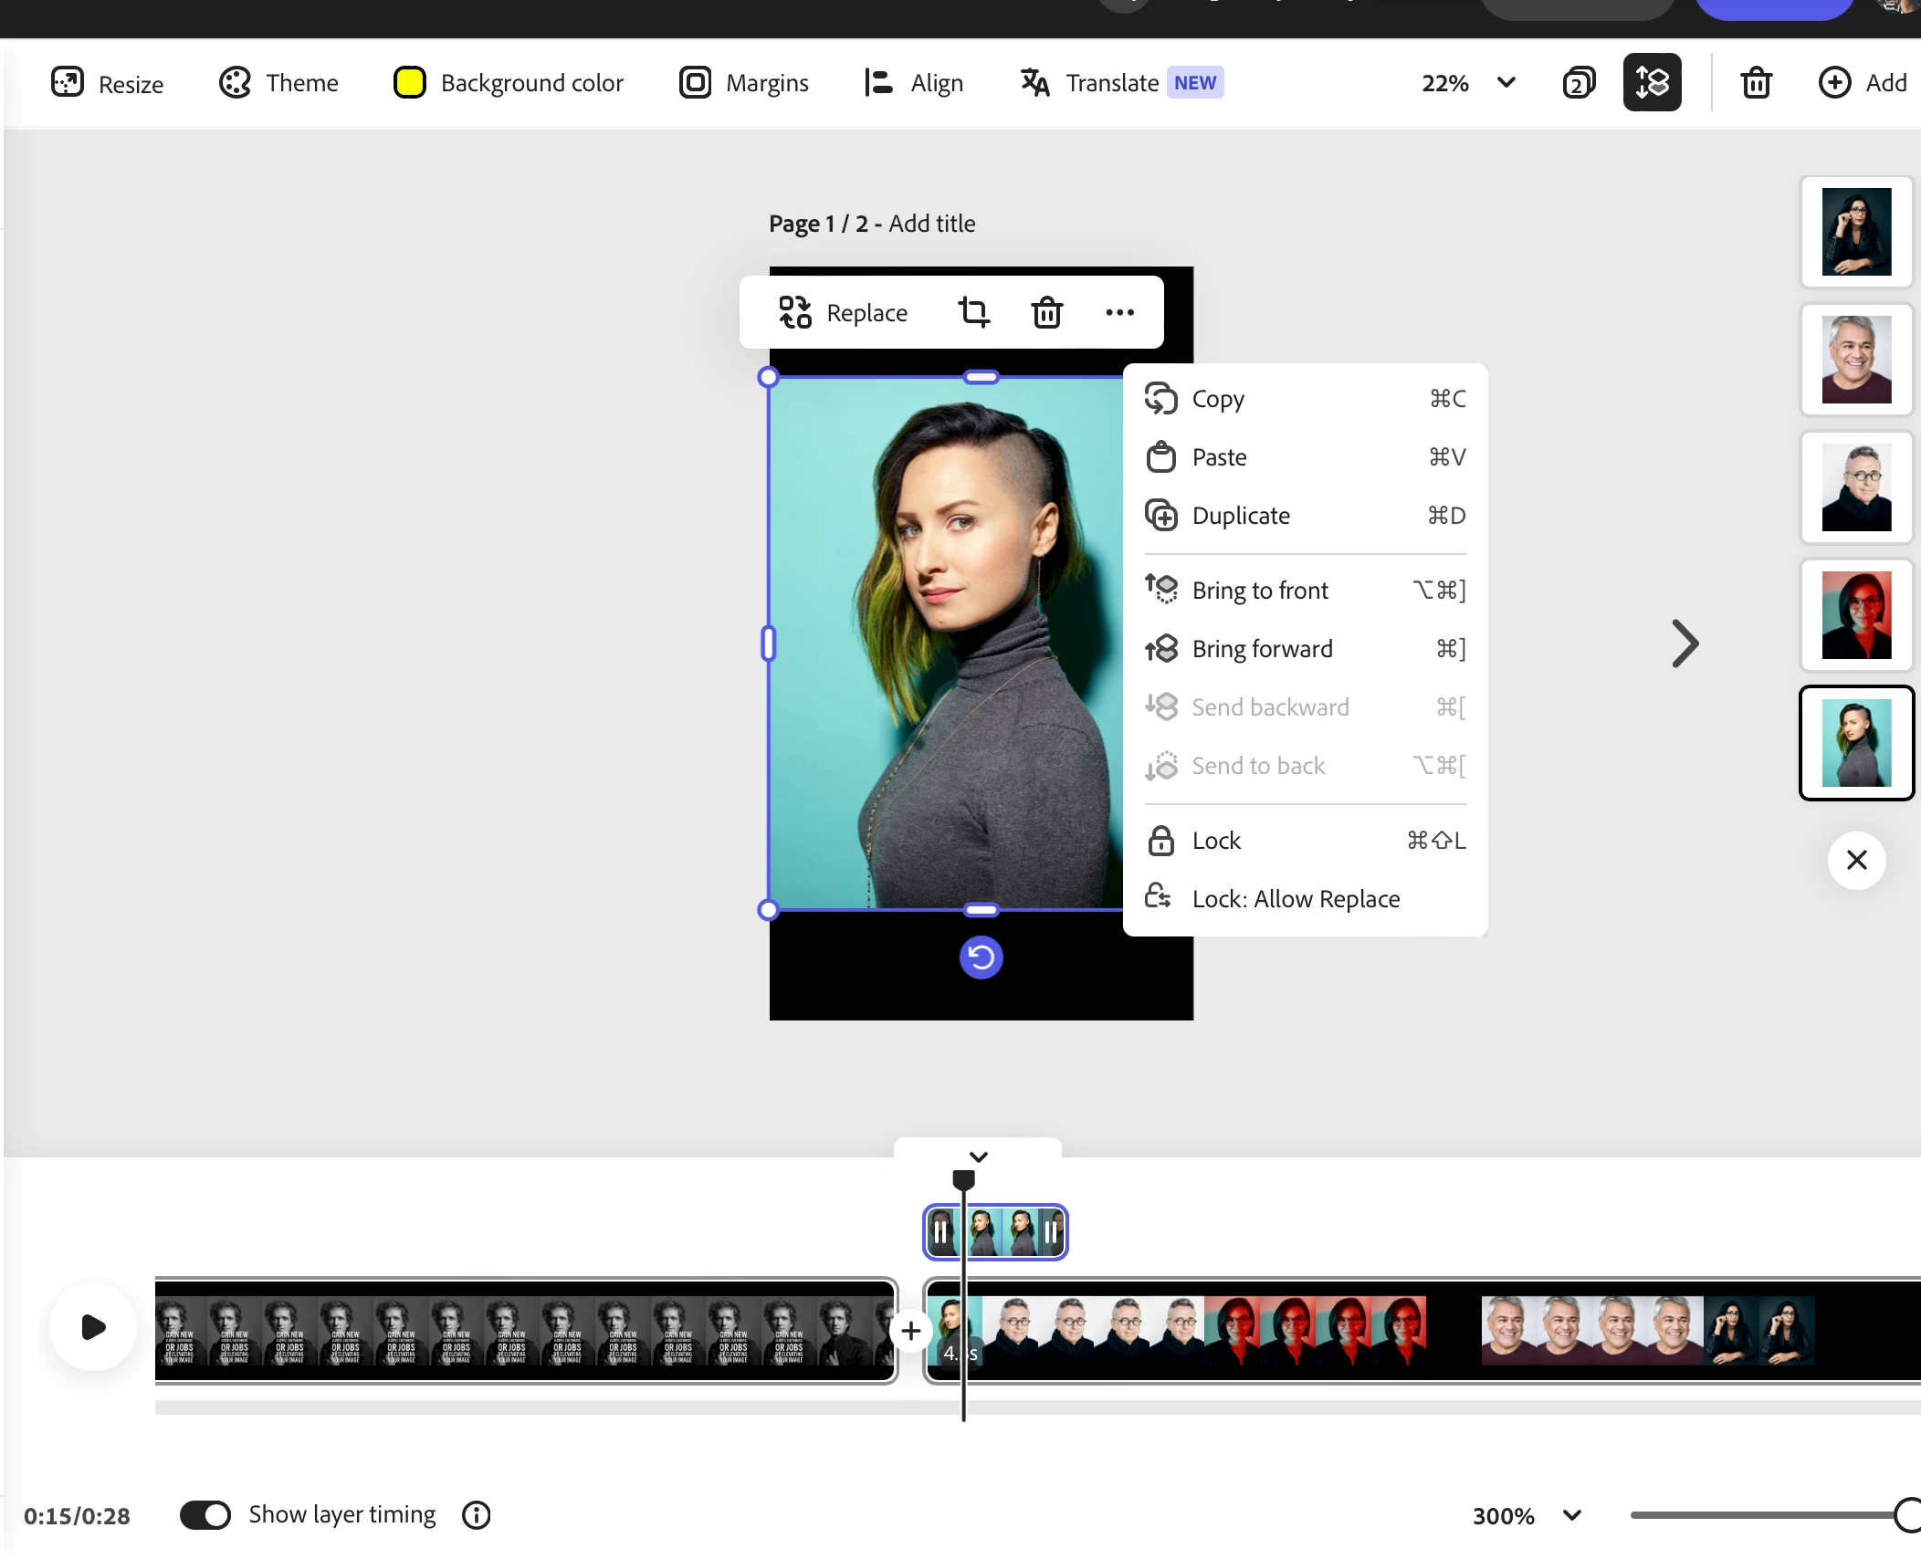Click Lock: Allow Replace option
The image size is (1921, 1559).
click(x=1295, y=899)
